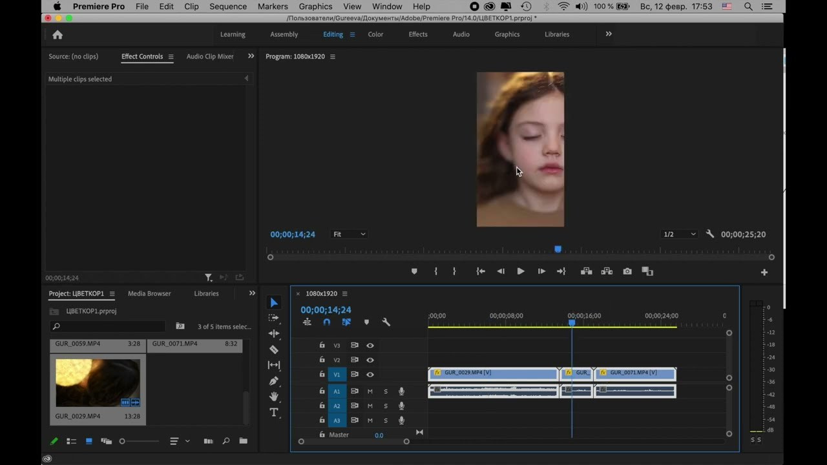
Task: Switch to the Color workspace
Action: [375, 34]
